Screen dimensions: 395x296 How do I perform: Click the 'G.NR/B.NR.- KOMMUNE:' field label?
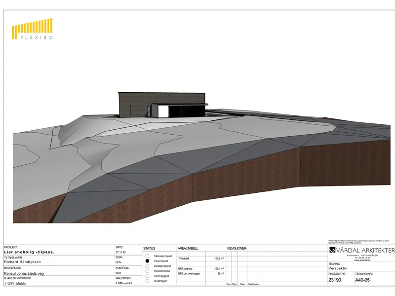[x=18, y=278]
